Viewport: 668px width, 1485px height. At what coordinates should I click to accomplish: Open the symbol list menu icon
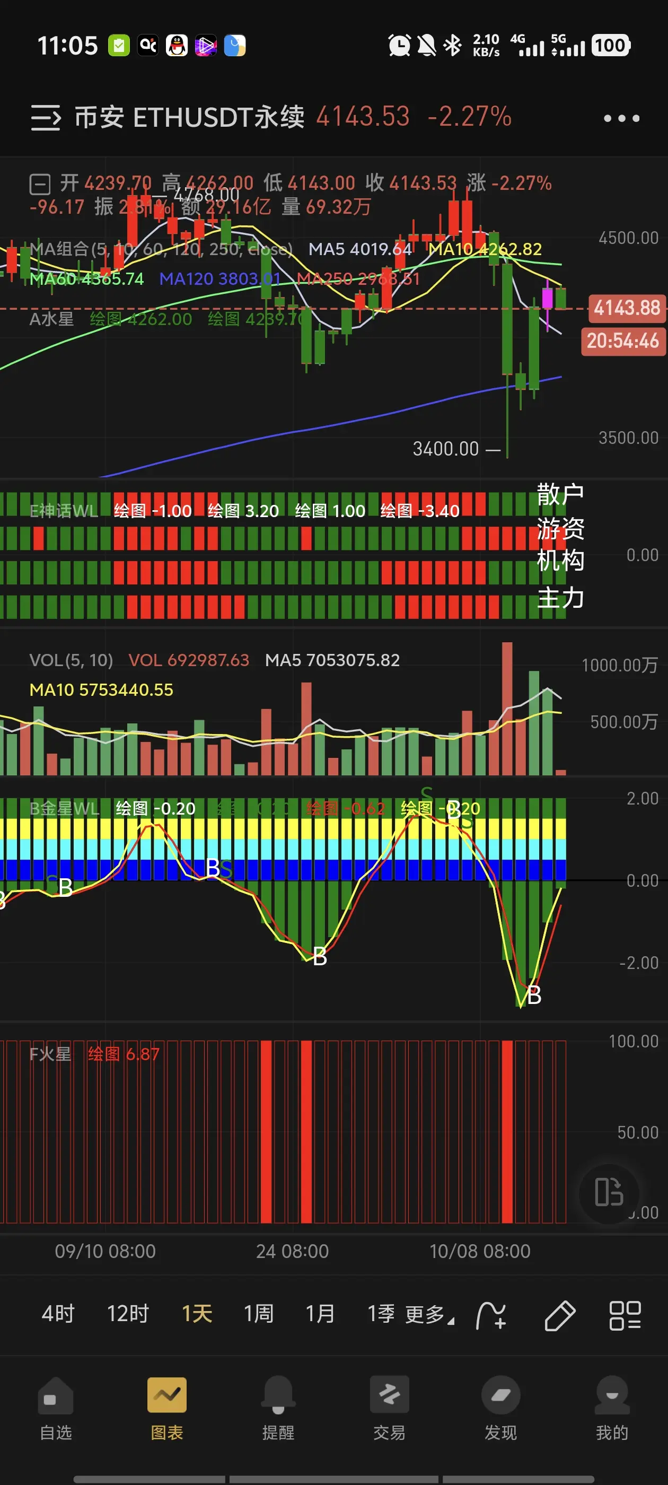(46, 118)
